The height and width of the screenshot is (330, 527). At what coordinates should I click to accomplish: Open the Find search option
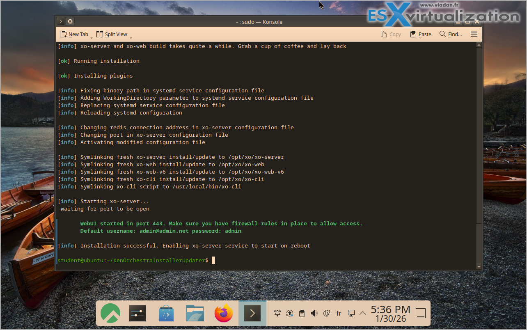[451, 34]
